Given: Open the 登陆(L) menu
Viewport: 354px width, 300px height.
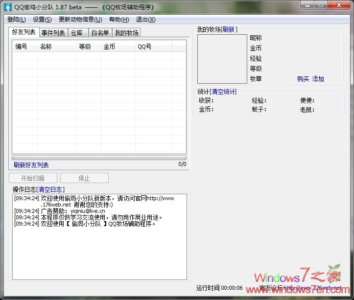Looking at the screenshot, I should point(17,20).
